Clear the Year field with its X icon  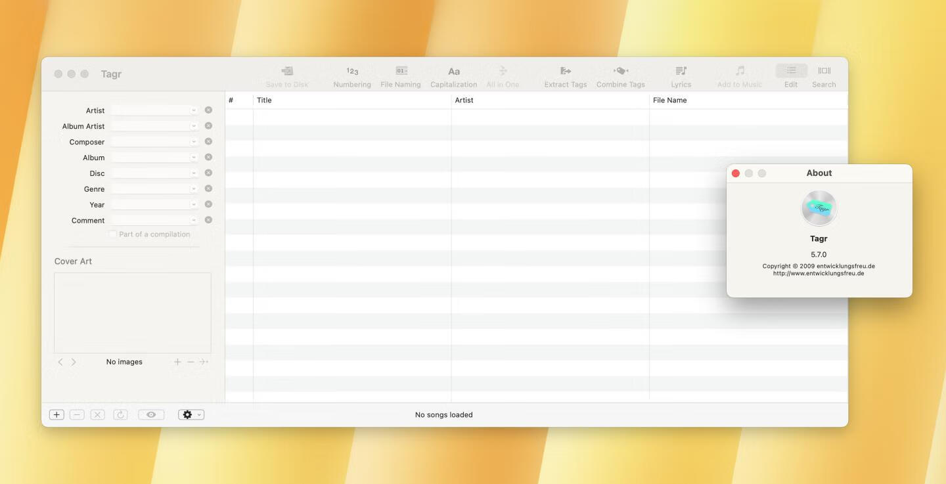[x=208, y=205]
